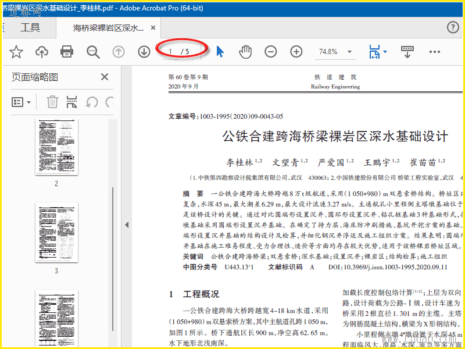The height and width of the screenshot is (349, 465).
Task: Click the print pages icon in thumbnails
Action: pos(72,102)
